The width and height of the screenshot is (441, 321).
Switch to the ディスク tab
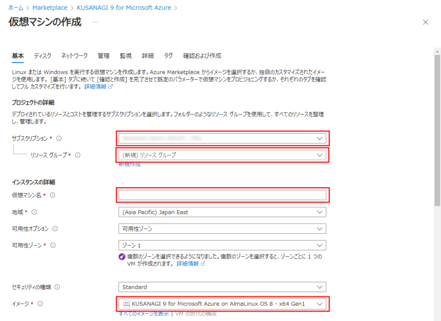point(43,56)
